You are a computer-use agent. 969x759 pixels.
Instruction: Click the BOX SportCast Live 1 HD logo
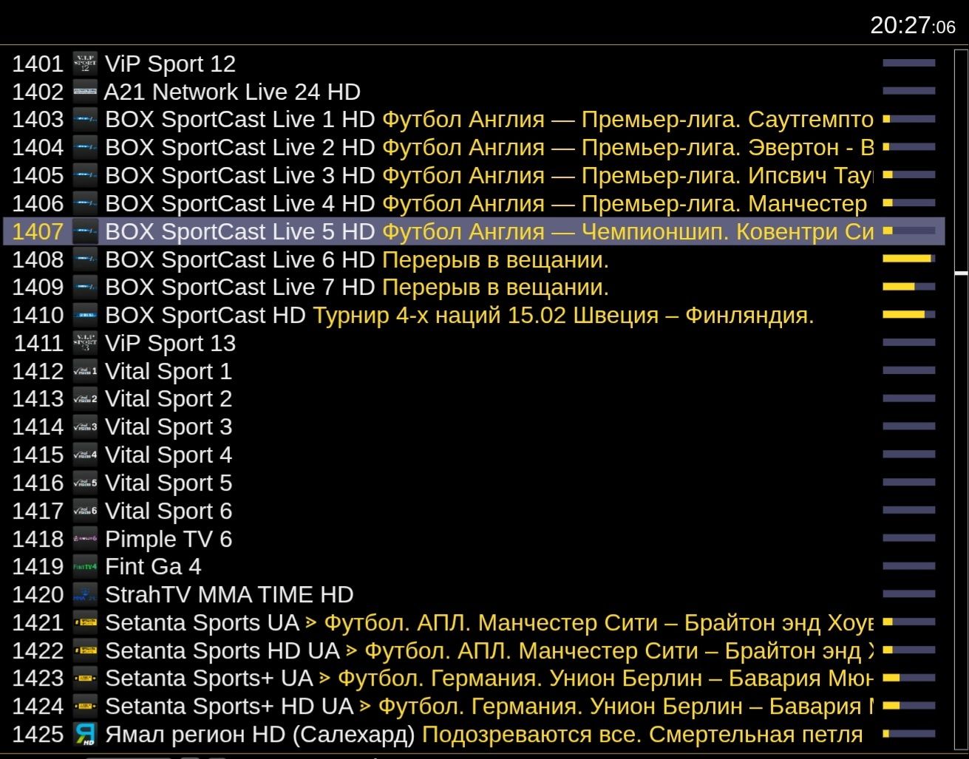click(x=85, y=119)
